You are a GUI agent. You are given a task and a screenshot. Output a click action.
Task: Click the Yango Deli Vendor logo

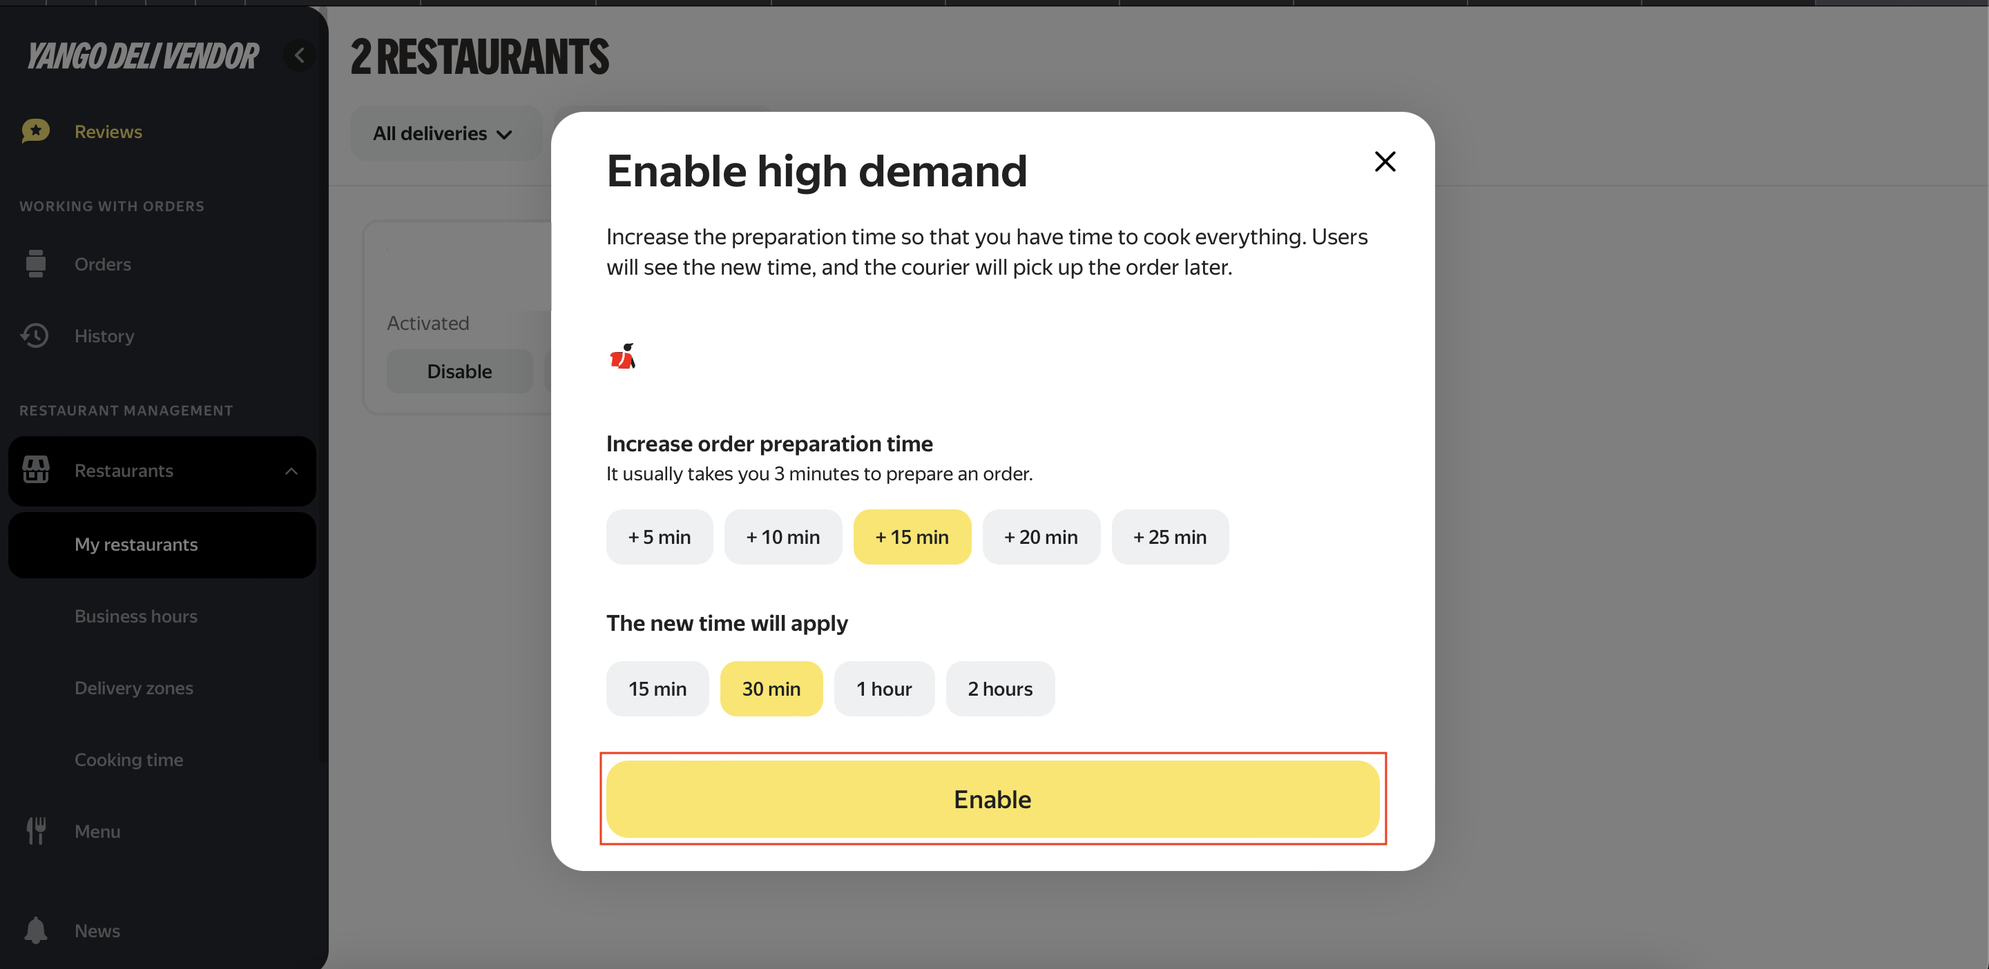pos(143,57)
